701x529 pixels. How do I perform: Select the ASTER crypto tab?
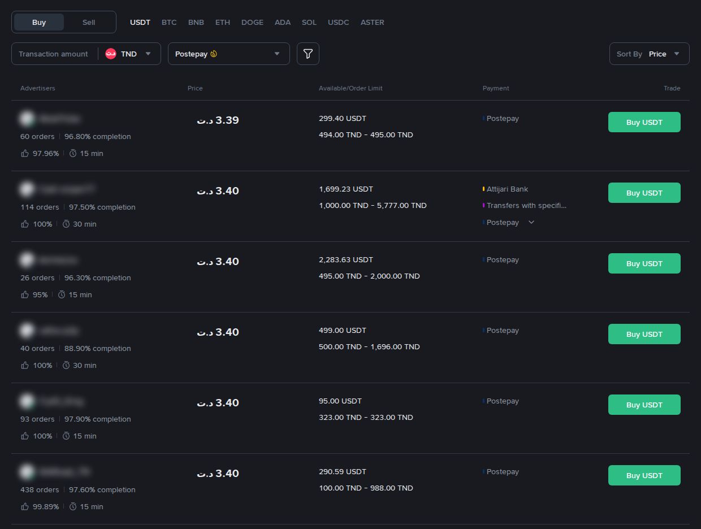tap(373, 22)
